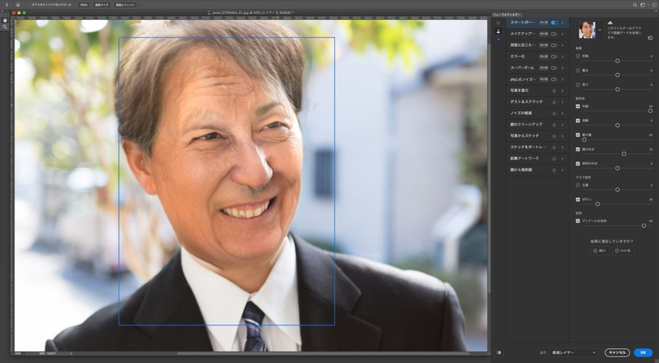659x363 pixels.
Task: Open the face selection dropdown arrow beside thumbnail
Action: (600, 30)
